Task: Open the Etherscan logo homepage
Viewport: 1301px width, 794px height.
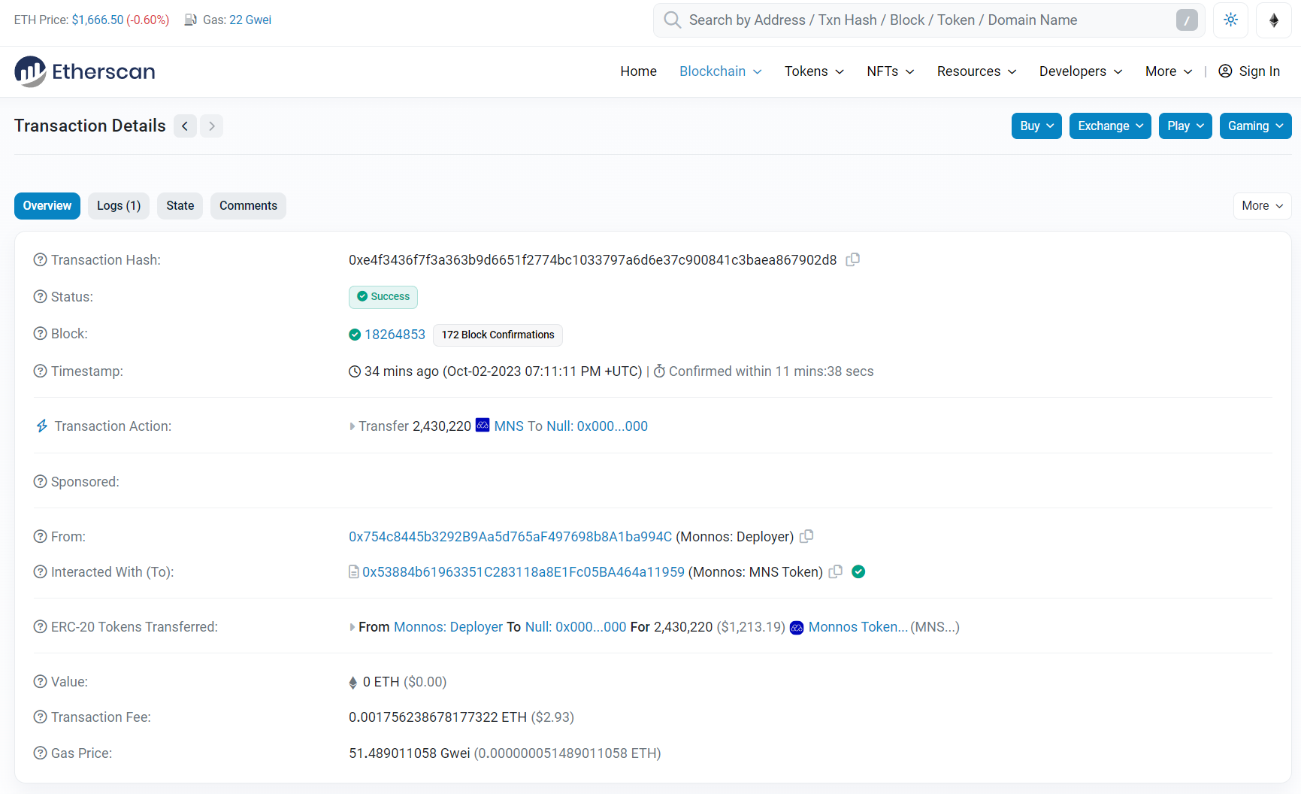Action: click(x=85, y=71)
